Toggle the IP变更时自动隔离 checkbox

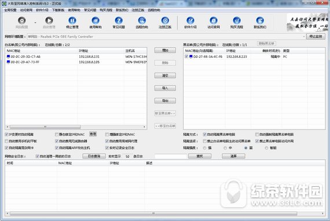(x=6, y=134)
